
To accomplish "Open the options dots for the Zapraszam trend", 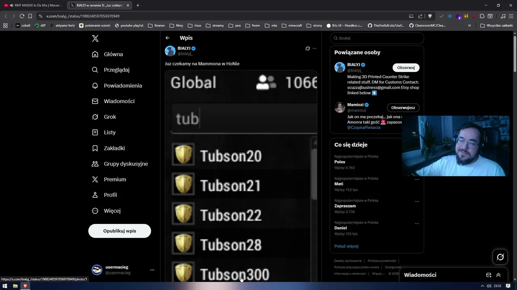I will [417, 201].
